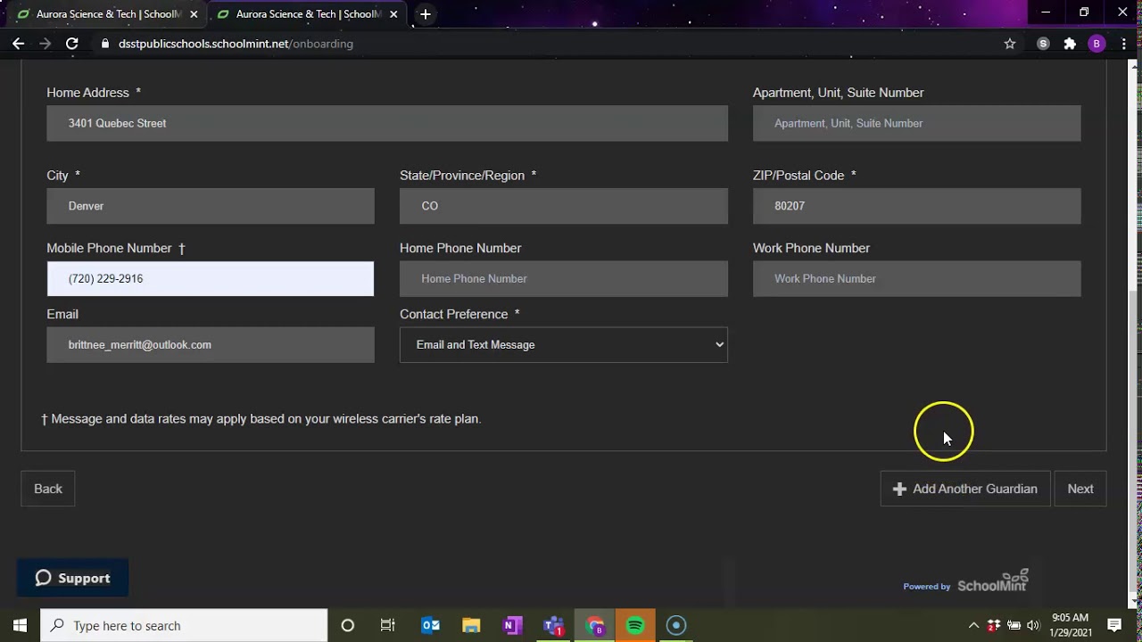Edit the State/Province/Region field
The width and height of the screenshot is (1142, 642).
click(x=564, y=206)
